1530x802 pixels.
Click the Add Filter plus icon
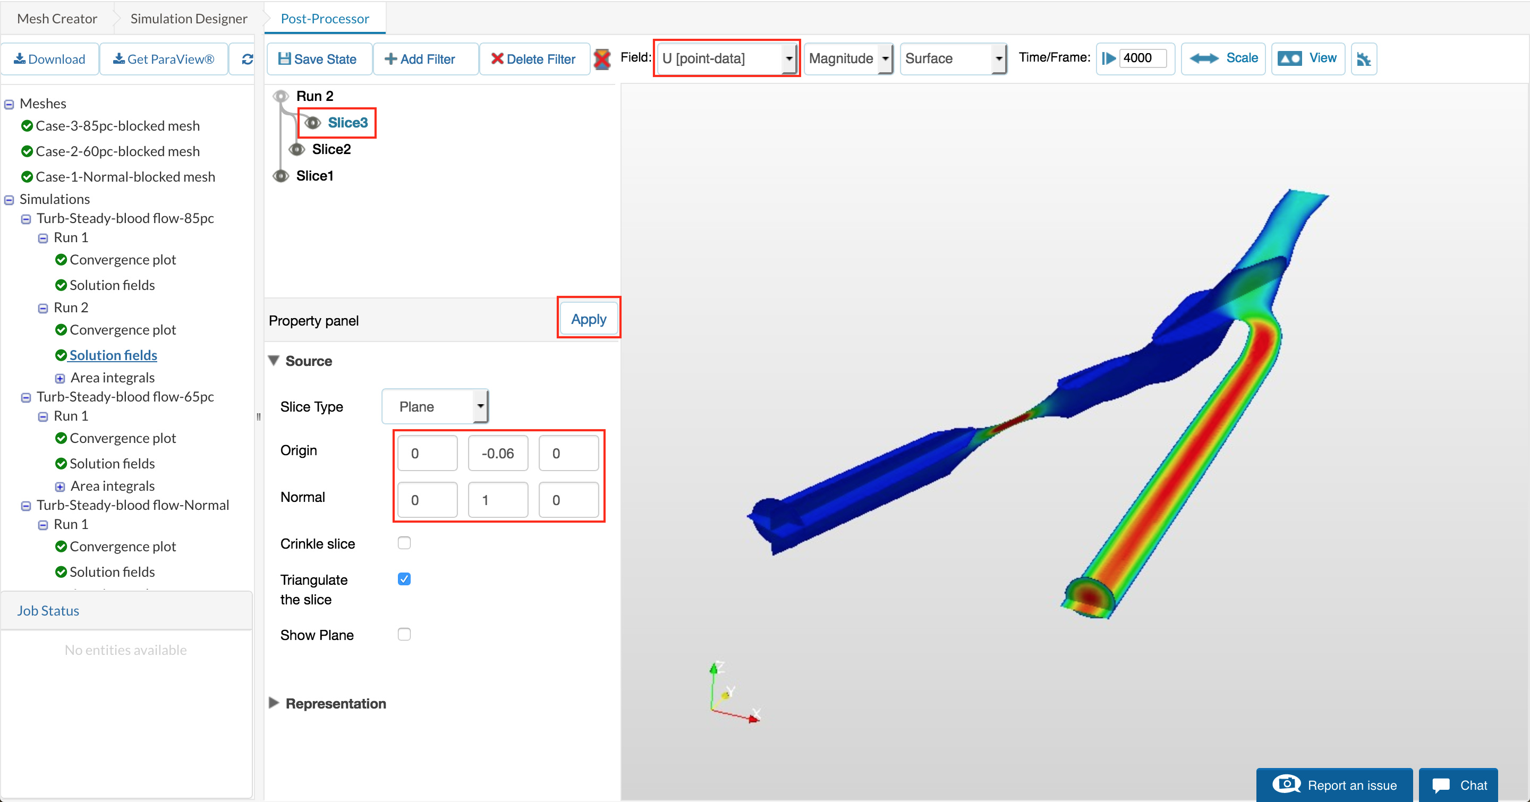click(x=390, y=59)
